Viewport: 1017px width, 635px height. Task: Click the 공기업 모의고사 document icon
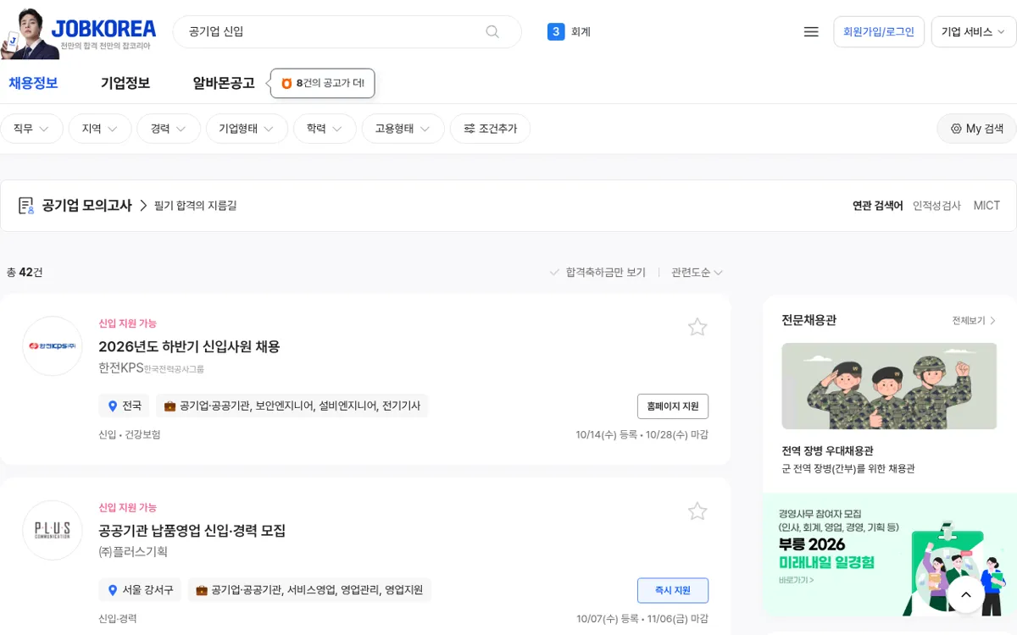pos(26,206)
